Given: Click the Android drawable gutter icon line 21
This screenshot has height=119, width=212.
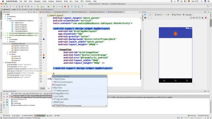Looking at the screenshot, I should (x=44, y=58).
